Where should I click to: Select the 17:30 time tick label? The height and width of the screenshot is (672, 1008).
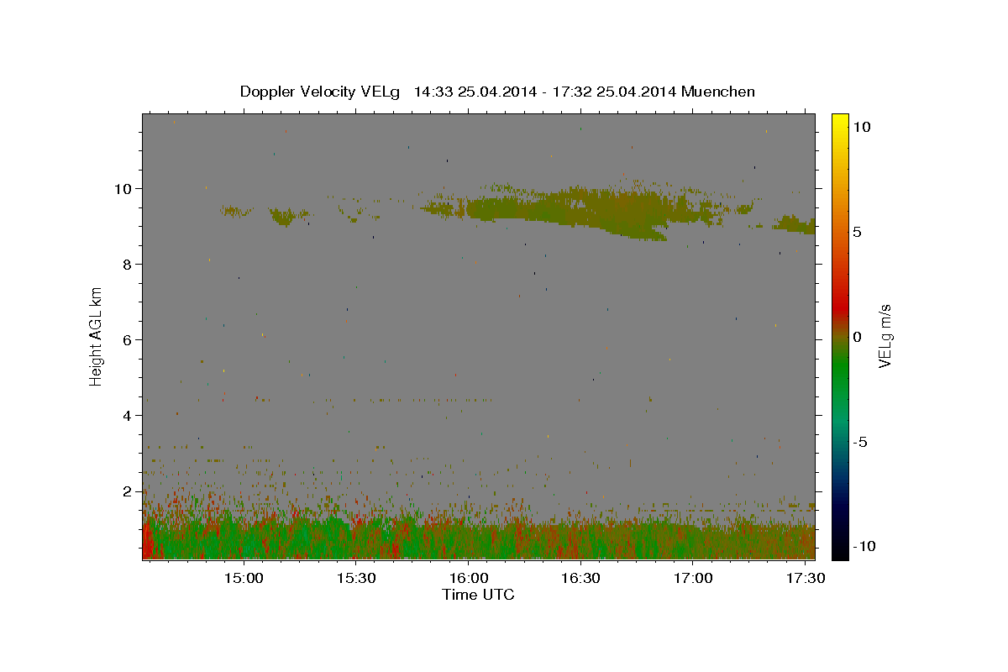click(x=806, y=578)
